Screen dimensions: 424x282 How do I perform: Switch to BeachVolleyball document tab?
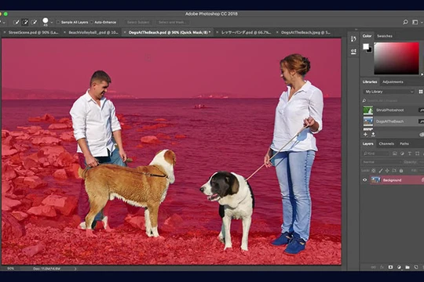click(93, 32)
